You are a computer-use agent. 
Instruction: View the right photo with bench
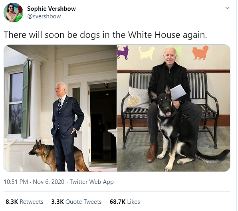tap(174, 108)
